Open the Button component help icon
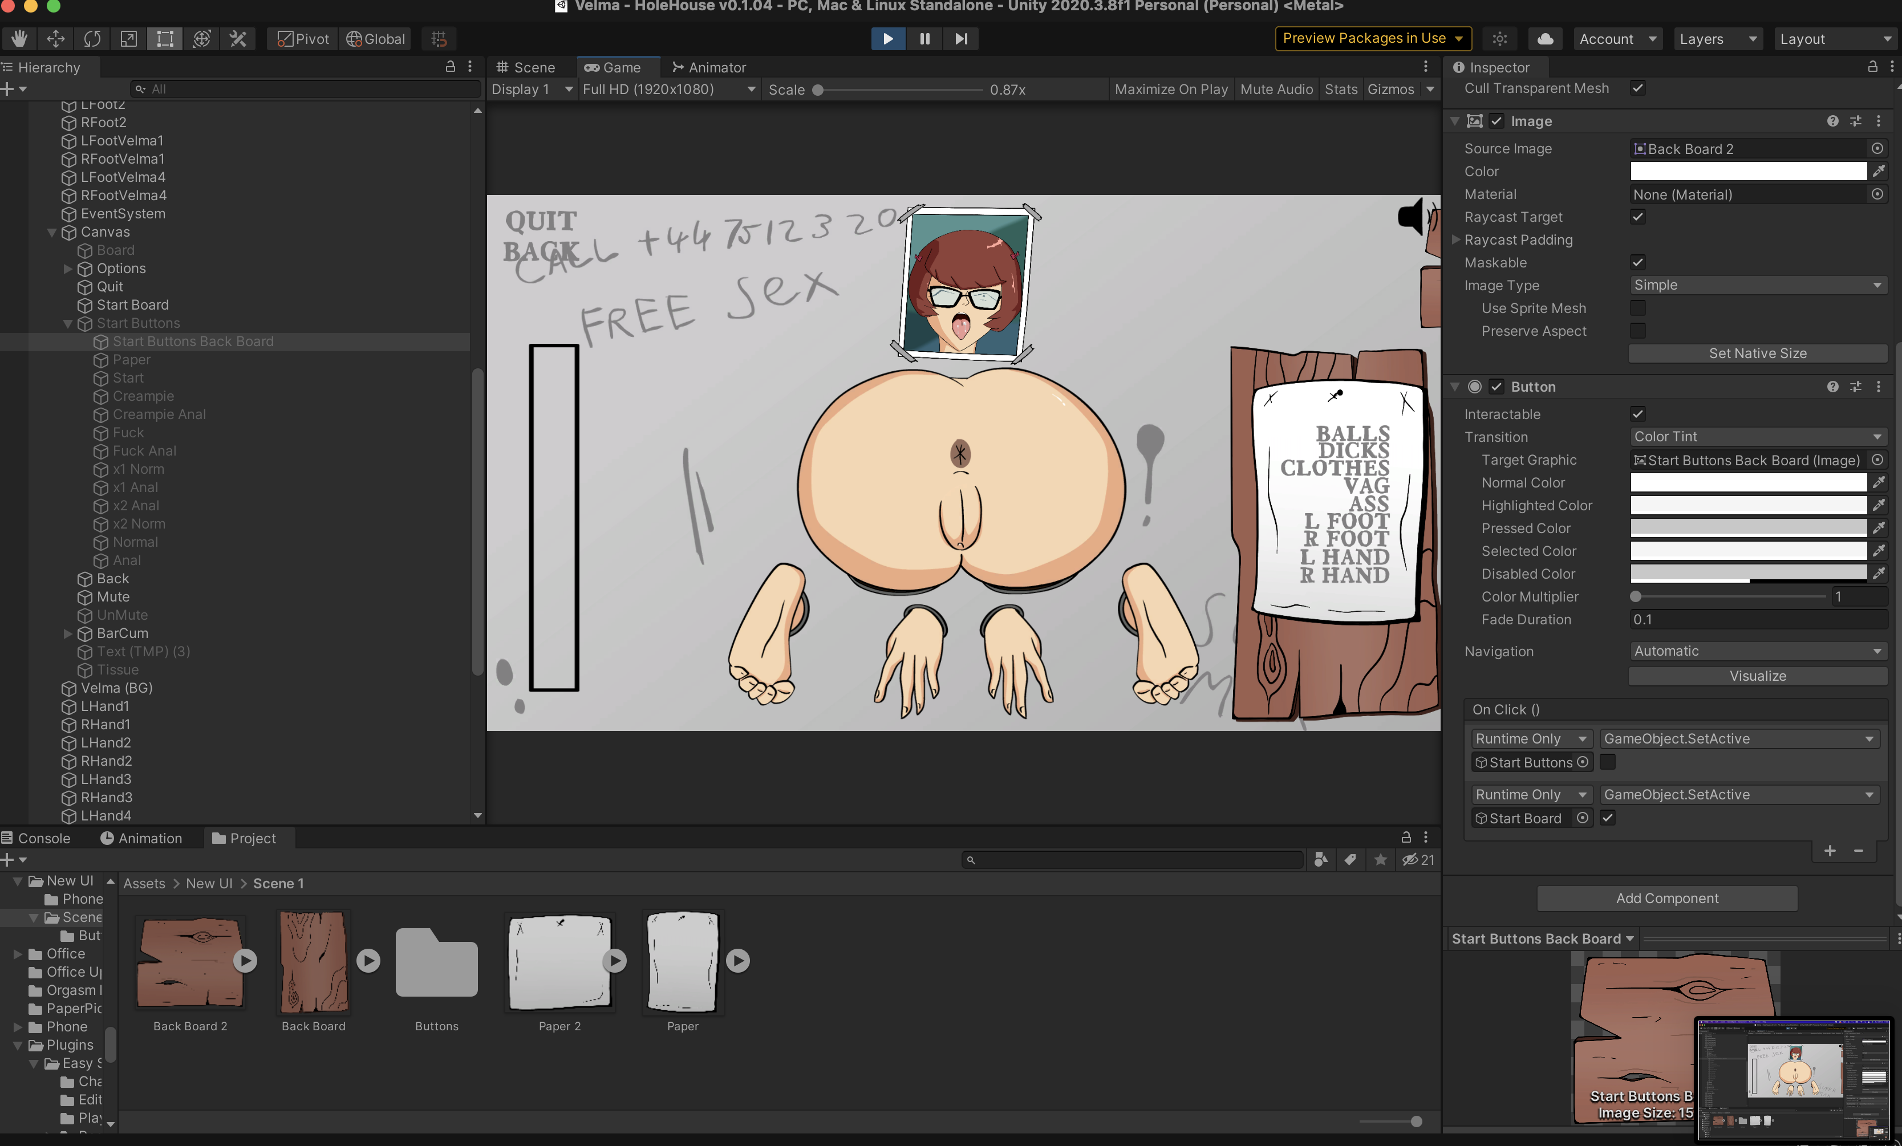 click(1832, 387)
